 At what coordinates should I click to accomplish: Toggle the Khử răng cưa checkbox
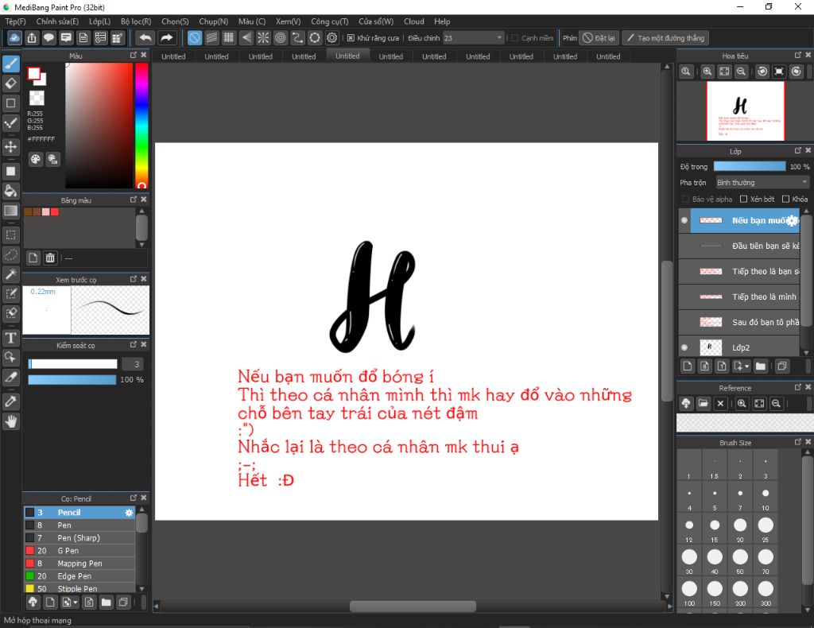tap(351, 38)
